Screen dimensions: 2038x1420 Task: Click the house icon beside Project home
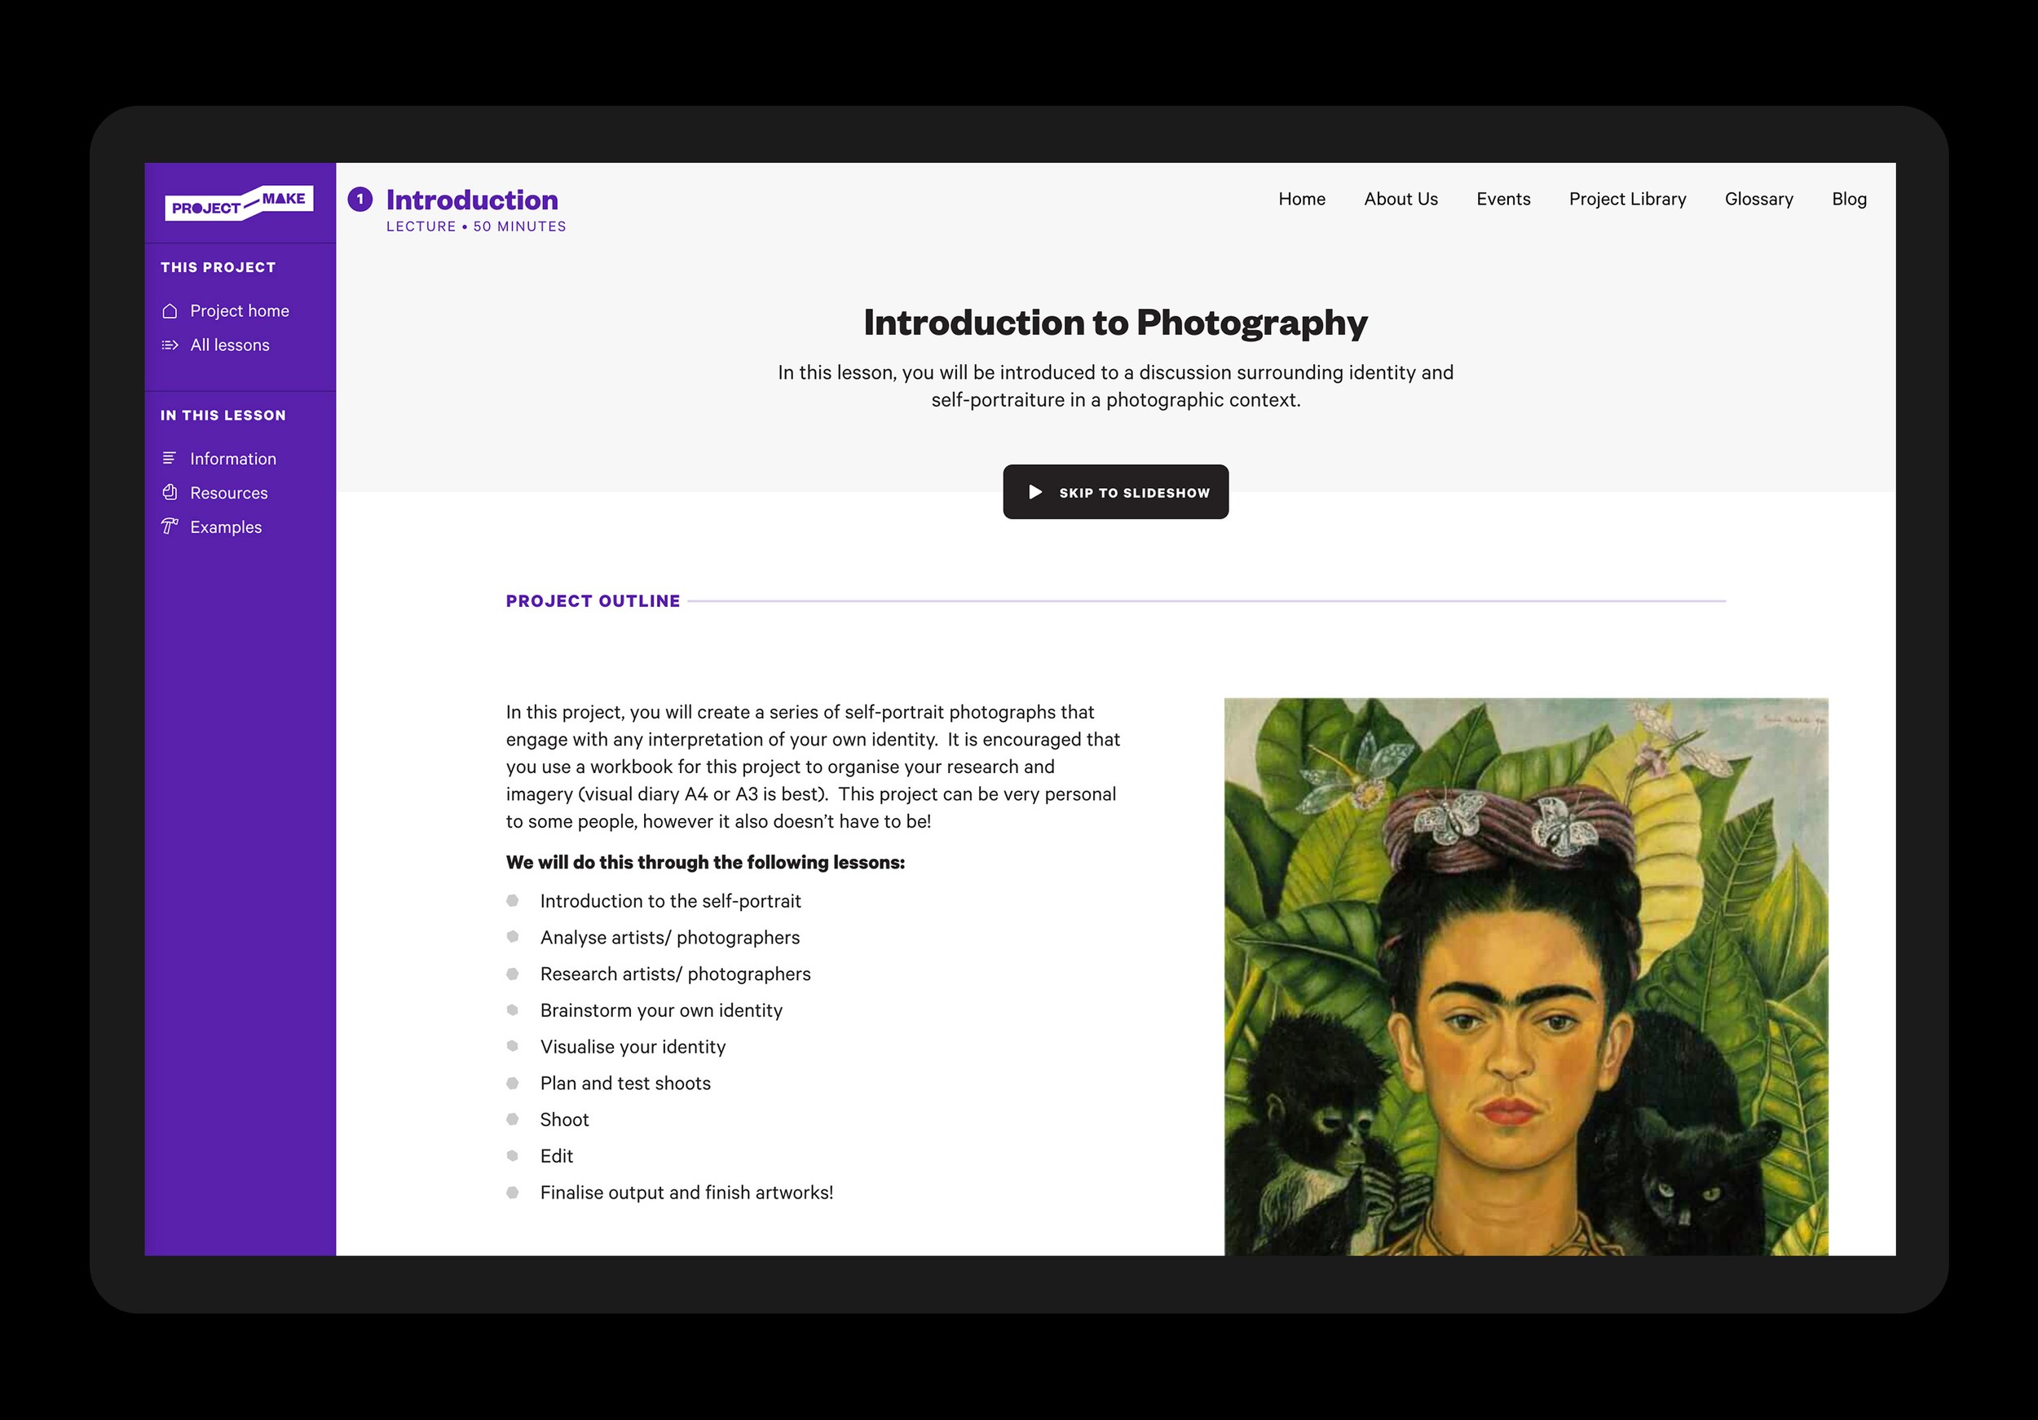170,310
